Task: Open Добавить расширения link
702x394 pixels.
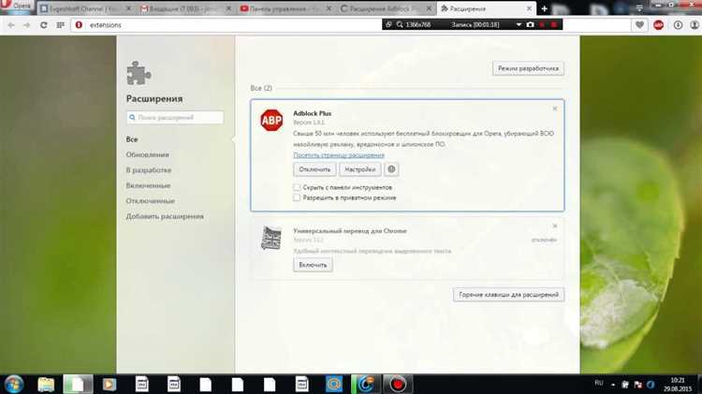Action: click(165, 216)
